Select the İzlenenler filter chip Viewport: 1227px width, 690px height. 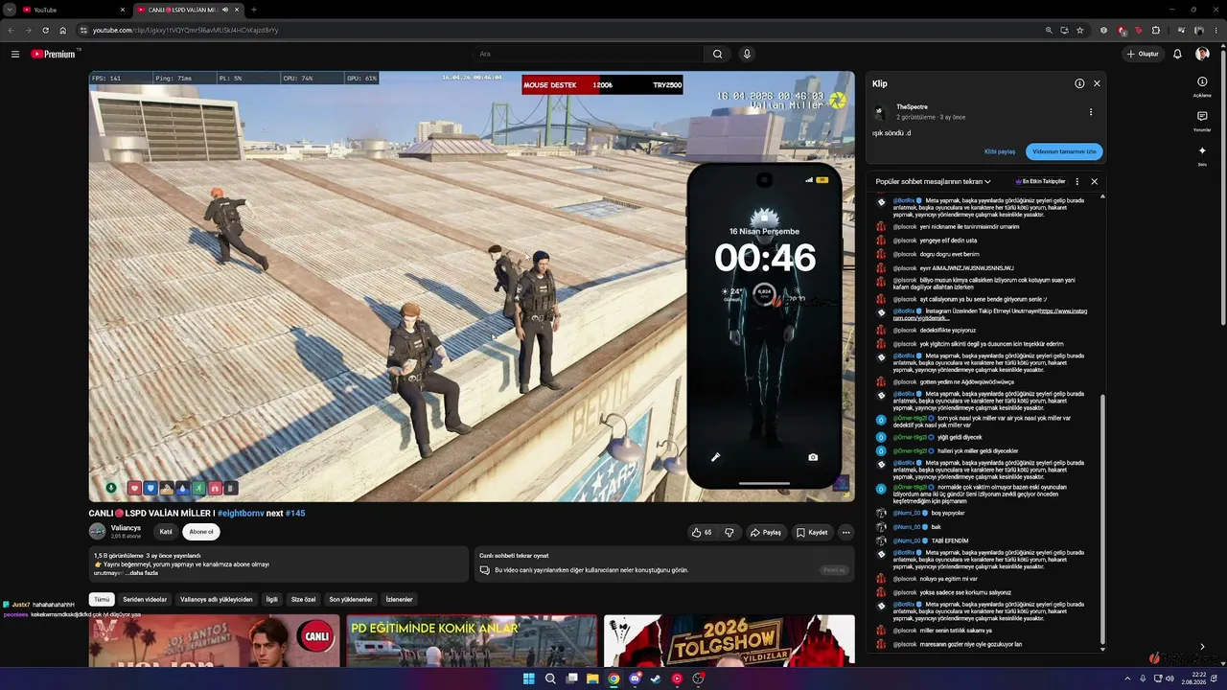(x=399, y=599)
